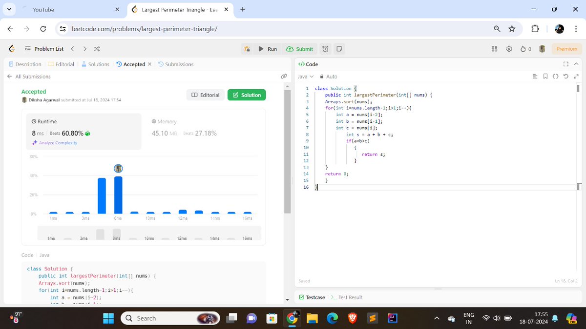
Task: Run the code
Action: 268,49
